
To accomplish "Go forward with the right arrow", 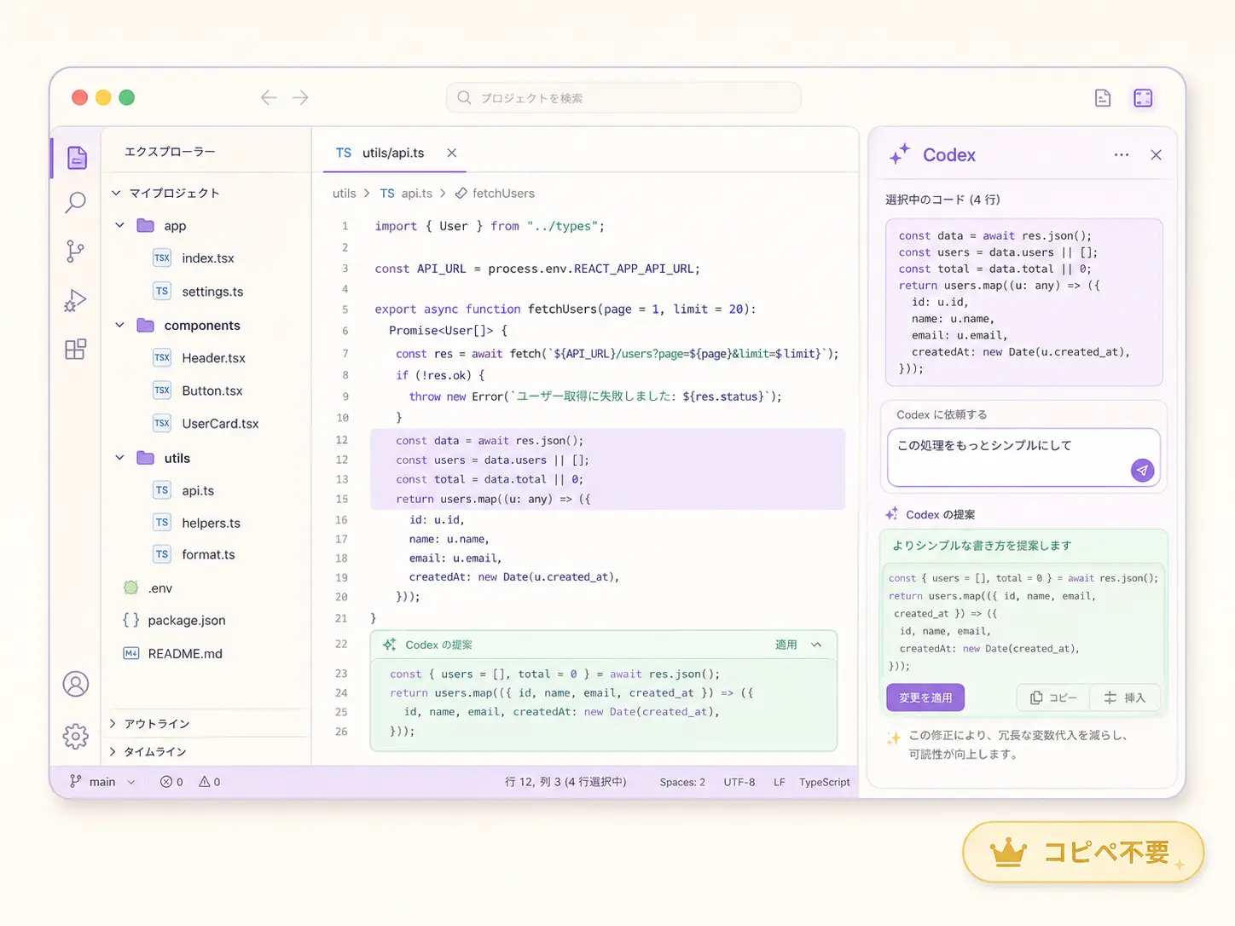I will click(300, 97).
